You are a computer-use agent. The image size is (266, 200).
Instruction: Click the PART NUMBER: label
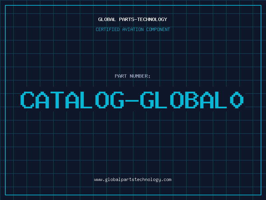coord(133,76)
